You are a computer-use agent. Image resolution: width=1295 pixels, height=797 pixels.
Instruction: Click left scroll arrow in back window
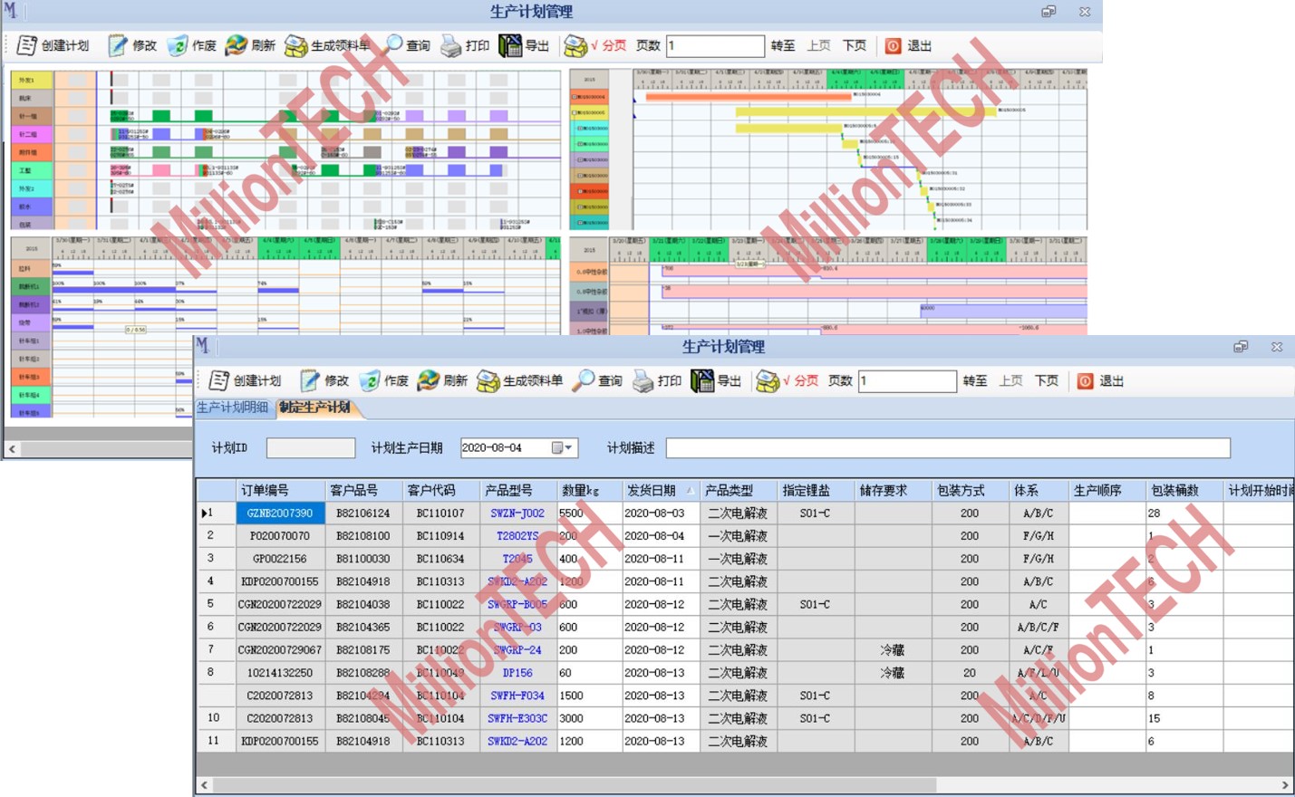(12, 449)
